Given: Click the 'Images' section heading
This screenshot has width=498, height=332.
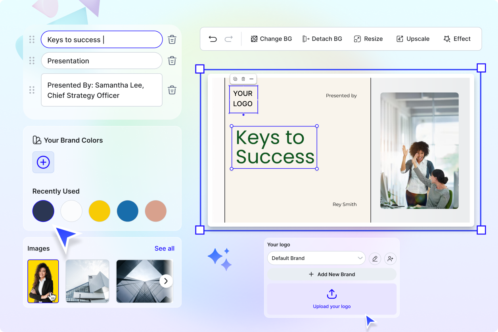Looking at the screenshot, I should pos(38,248).
